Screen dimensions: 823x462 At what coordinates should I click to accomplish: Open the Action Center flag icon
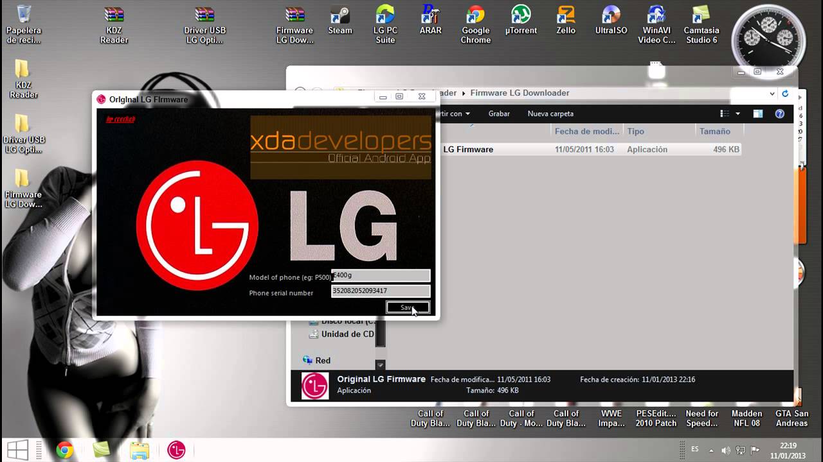[755, 450]
